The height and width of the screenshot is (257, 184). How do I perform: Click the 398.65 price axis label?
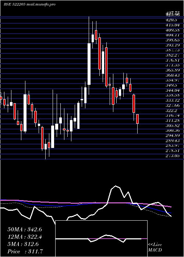pyautogui.click(x=173, y=40)
